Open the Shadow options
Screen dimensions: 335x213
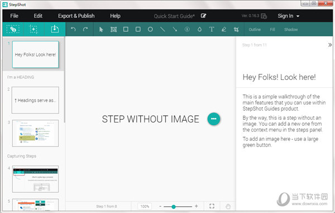(x=291, y=30)
